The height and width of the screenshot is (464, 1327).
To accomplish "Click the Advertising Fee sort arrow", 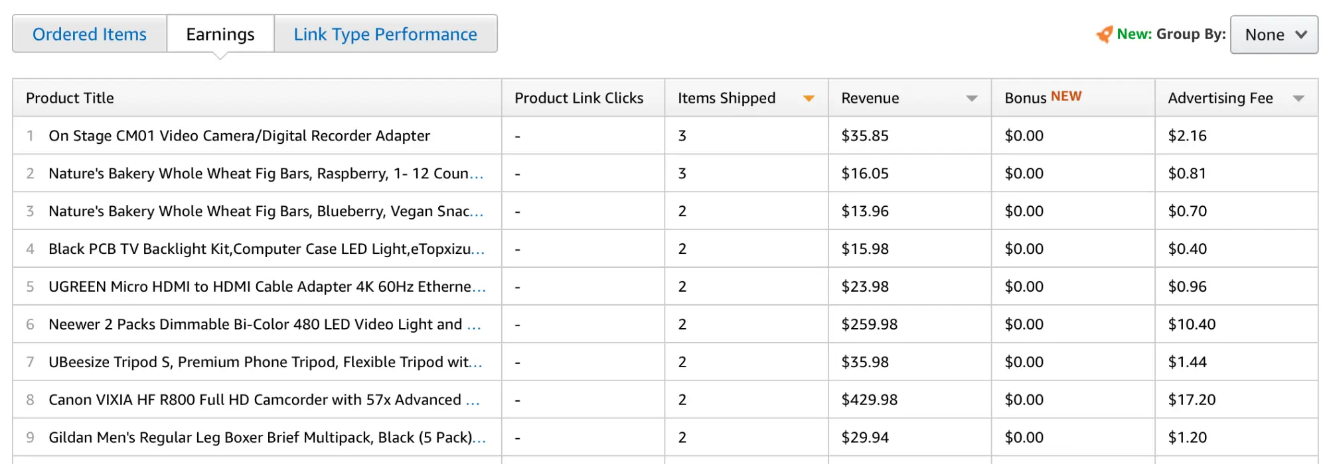I will coord(1298,99).
